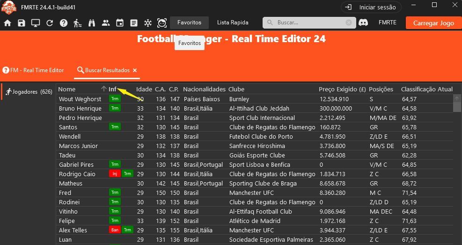Click Trm badge on Gabriel Pires row
Screen dimensions: 462x245
click(x=115, y=164)
